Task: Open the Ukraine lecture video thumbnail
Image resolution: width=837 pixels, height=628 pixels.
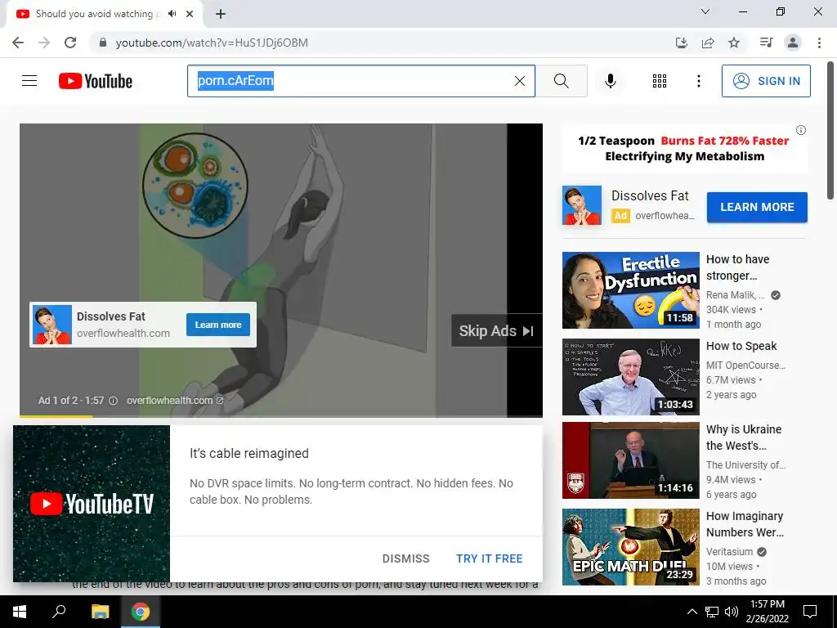Action: coord(630,460)
